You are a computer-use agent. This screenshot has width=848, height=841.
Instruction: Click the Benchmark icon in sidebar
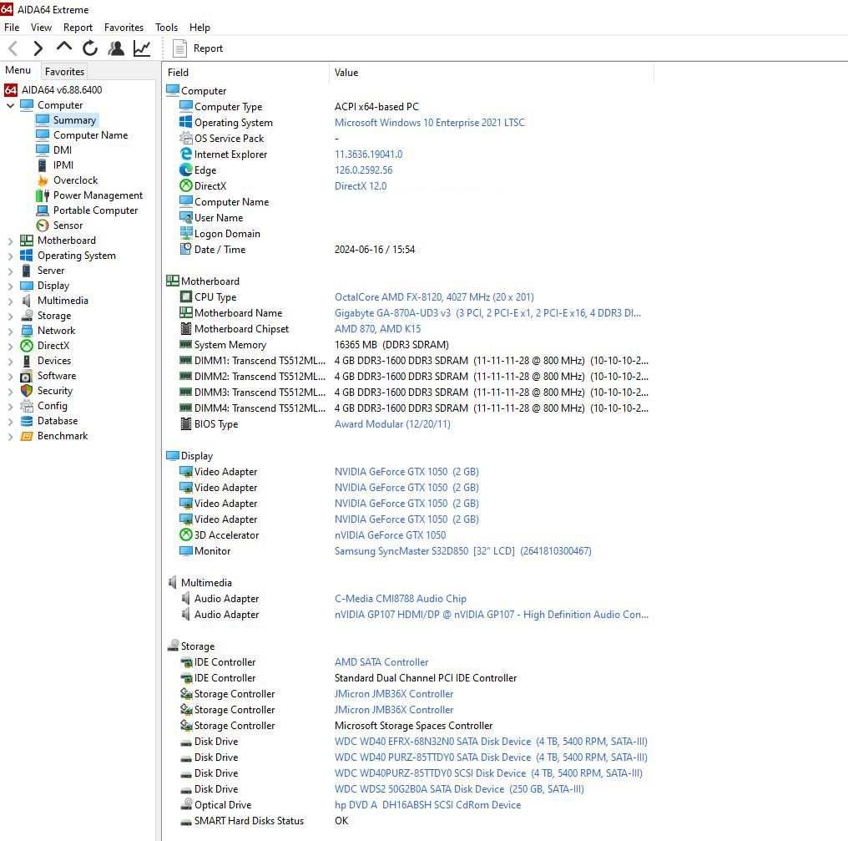click(x=27, y=436)
